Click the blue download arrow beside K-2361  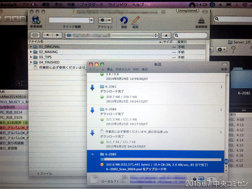tap(92, 88)
